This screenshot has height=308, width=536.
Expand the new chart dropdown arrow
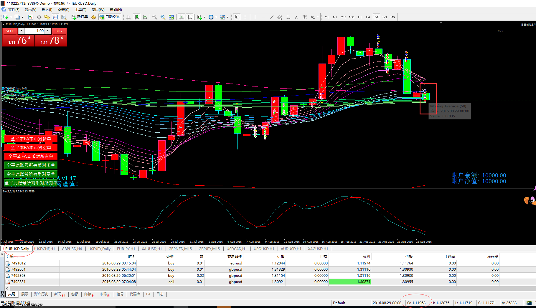(x=11, y=17)
